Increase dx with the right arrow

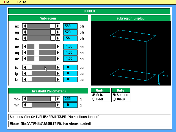[58, 47]
